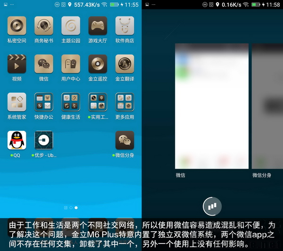
Task: Tap 557.43K/s network speed text
Action: [87, 5]
